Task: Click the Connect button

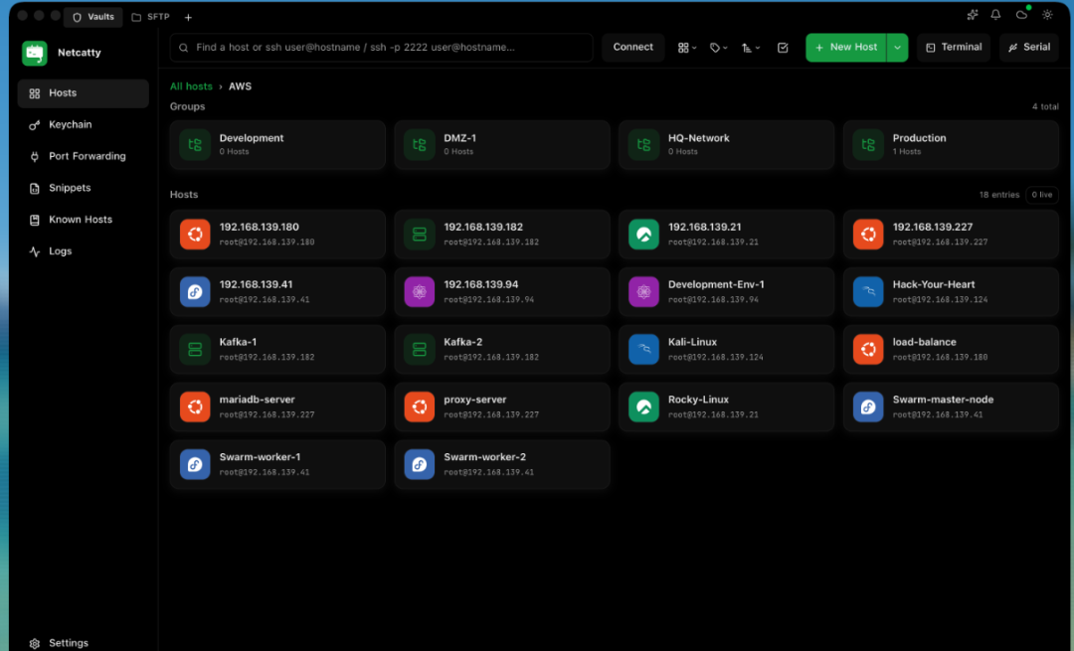Action: [632, 48]
